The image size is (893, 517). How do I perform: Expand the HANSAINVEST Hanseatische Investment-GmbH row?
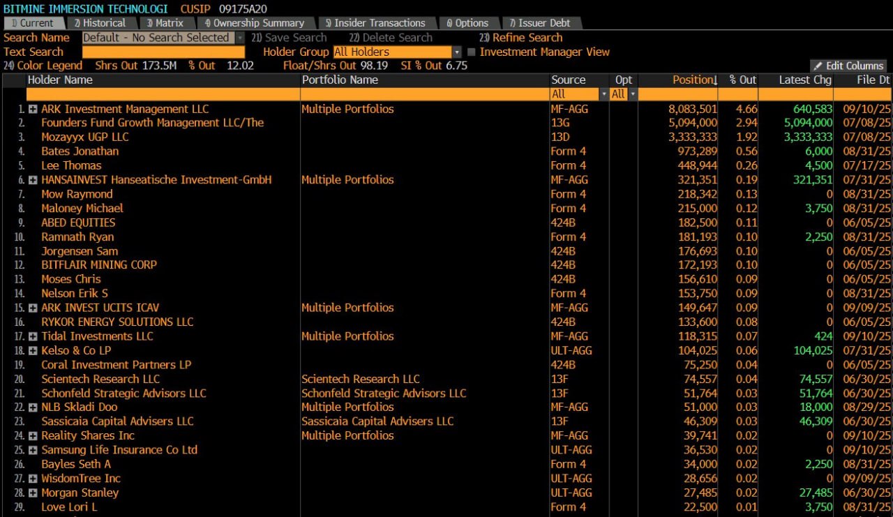(x=33, y=181)
